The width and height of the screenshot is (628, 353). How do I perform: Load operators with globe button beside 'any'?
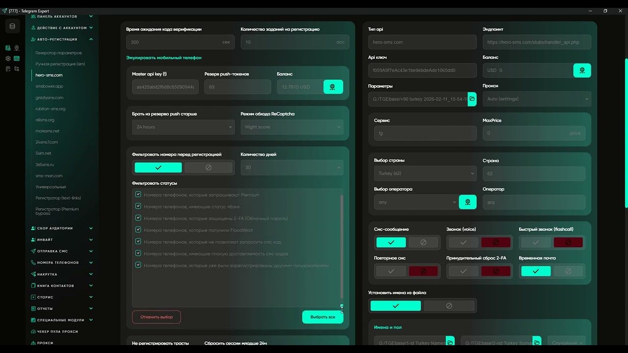point(468,202)
